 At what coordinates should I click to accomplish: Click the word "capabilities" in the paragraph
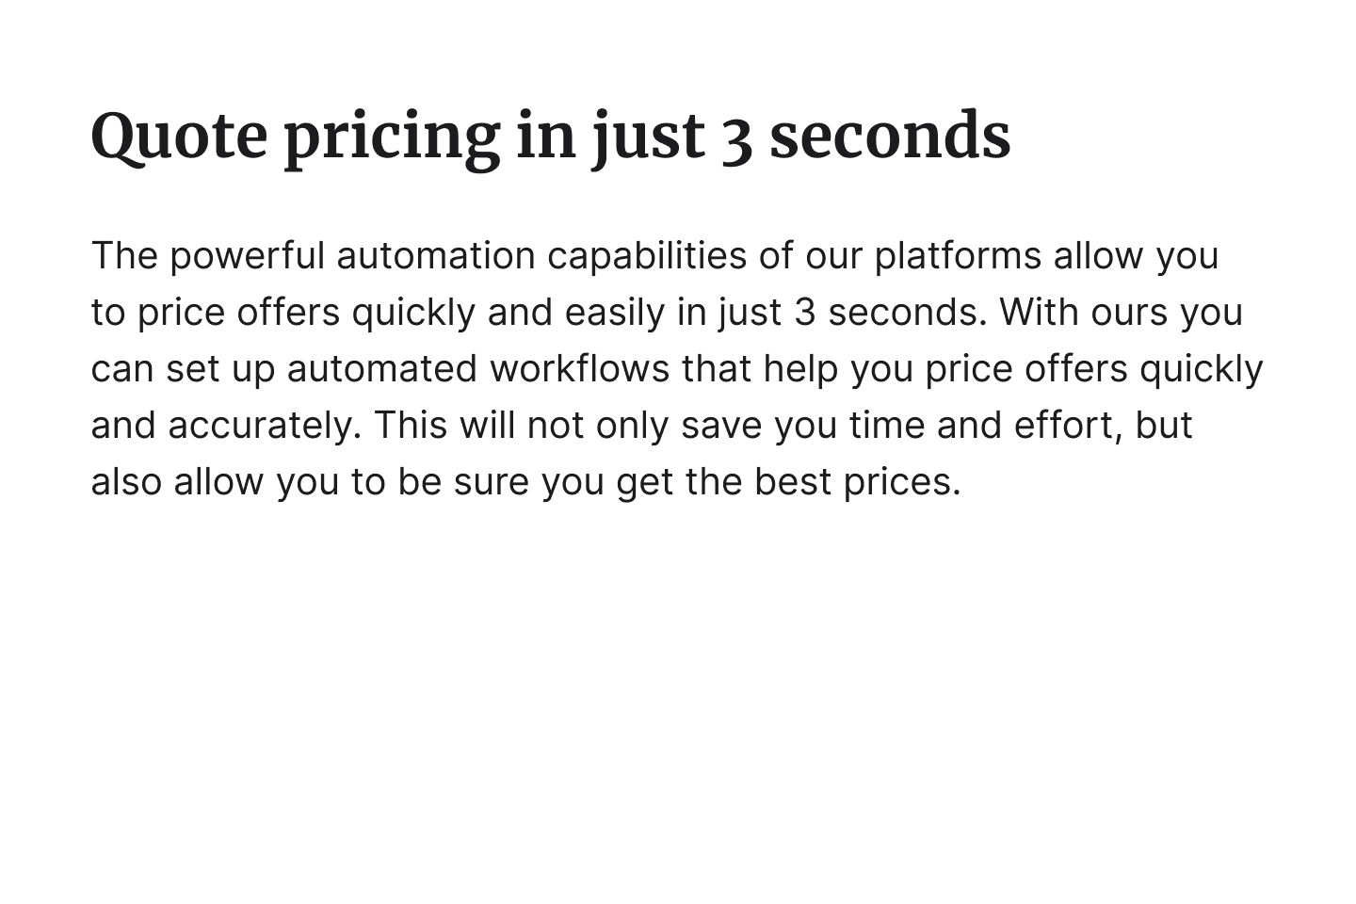647,256
